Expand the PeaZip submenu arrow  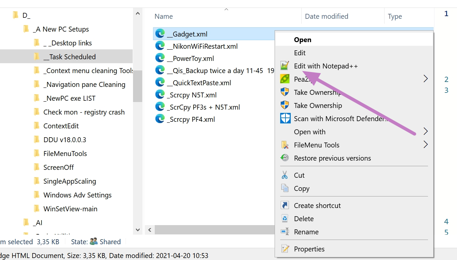click(x=425, y=79)
